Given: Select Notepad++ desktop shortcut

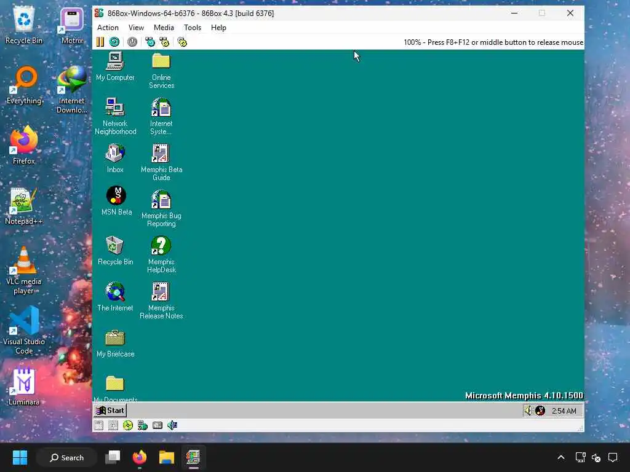Looking at the screenshot, I should click(x=24, y=206).
